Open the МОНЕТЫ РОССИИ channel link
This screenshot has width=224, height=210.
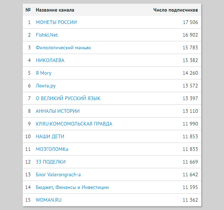coord(56,22)
